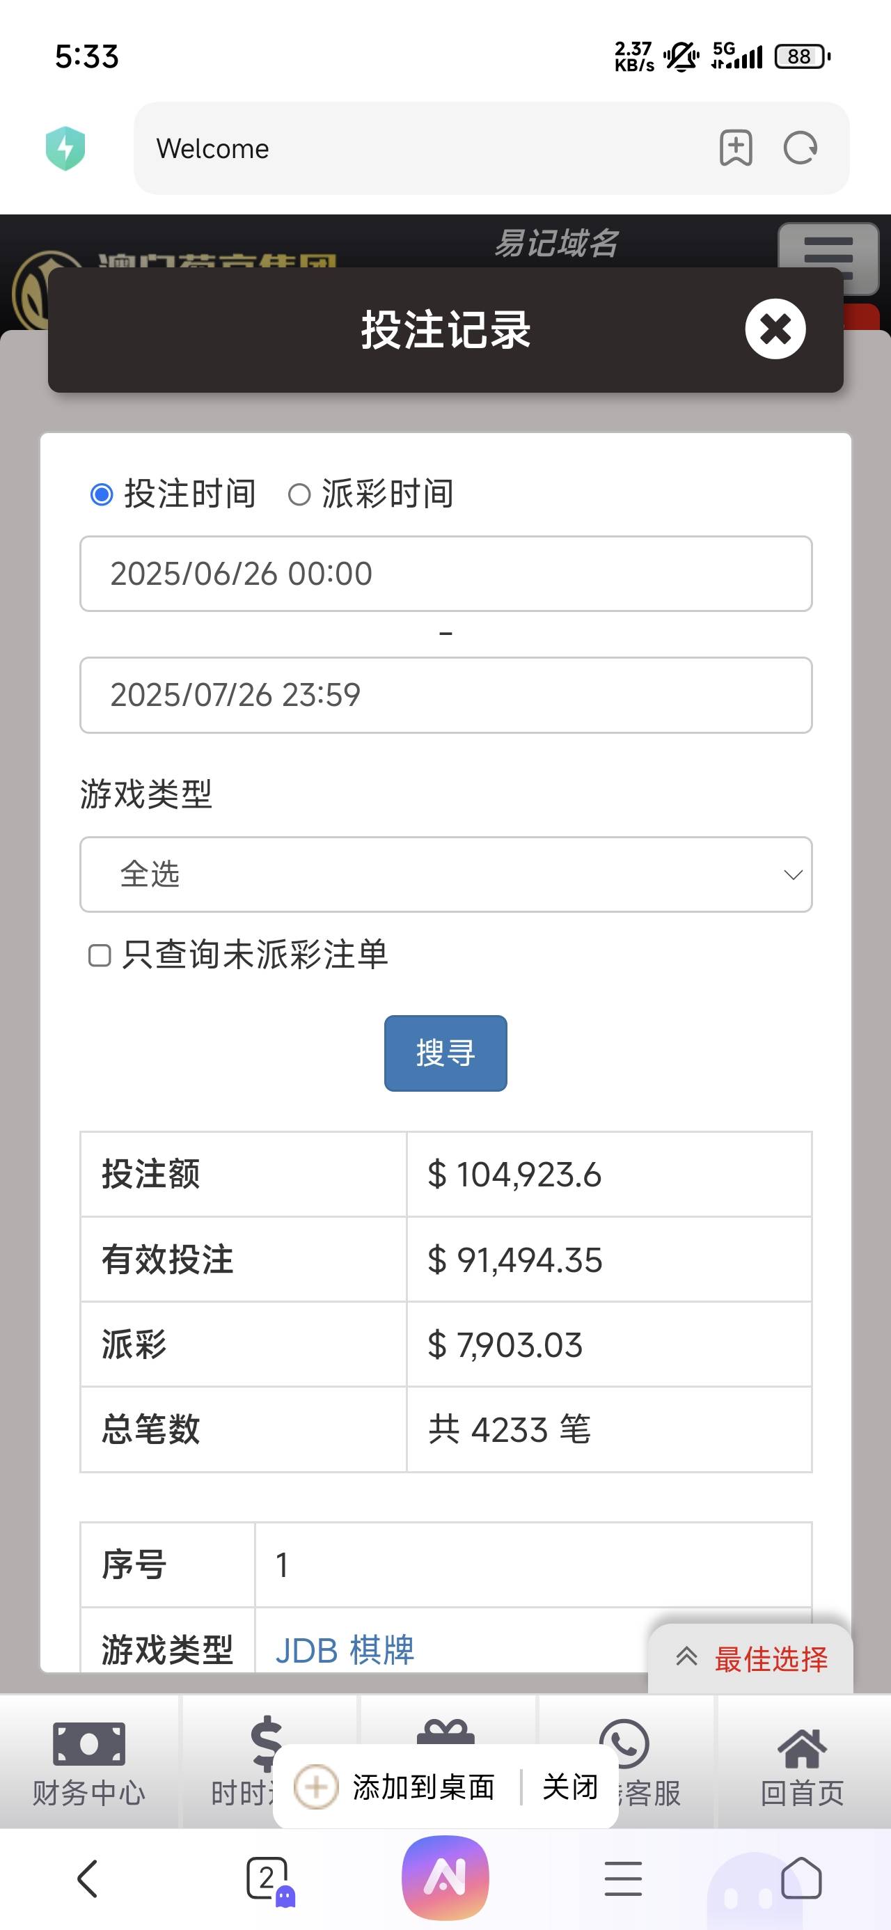Reload the page with refresh icon
Screen dimensions: 891x1930
pyautogui.click(x=801, y=148)
